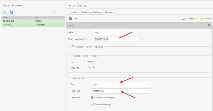This screenshot has height=111, width=213.
Task: Go to previous record with left chevron
Action: pyautogui.click(x=59, y=12)
